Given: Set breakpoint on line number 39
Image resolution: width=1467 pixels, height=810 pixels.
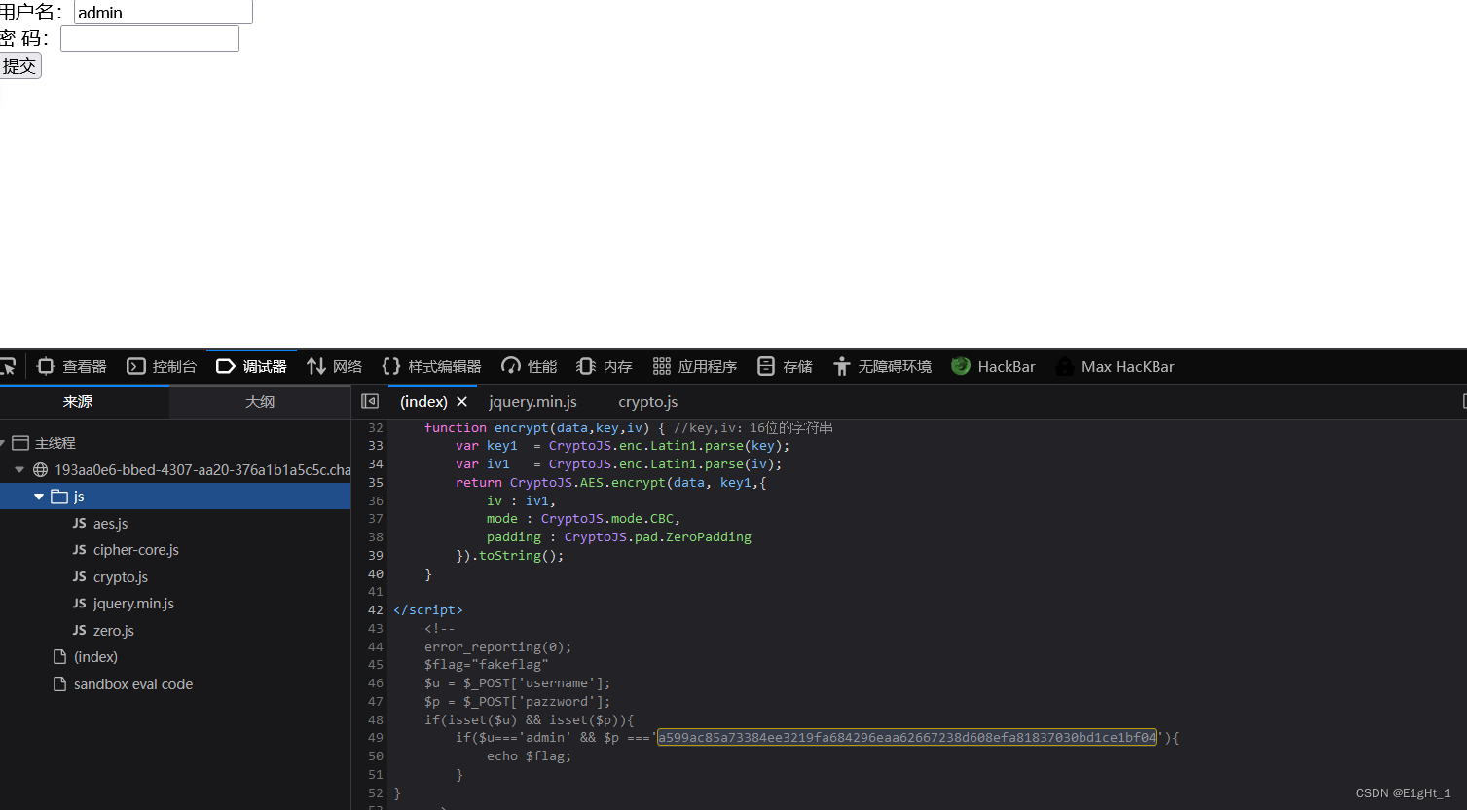Looking at the screenshot, I should (376, 555).
